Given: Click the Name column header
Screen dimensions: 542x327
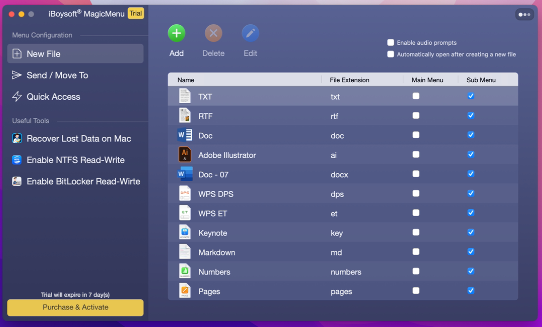Looking at the screenshot, I should 186,80.
